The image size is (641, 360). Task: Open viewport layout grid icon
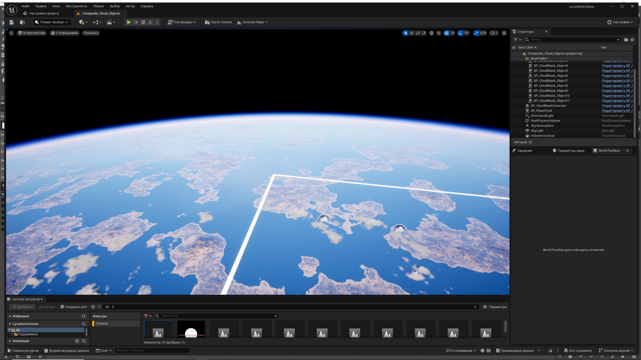point(504,33)
